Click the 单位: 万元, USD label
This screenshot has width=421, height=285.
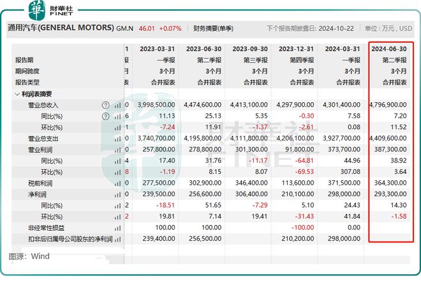[x=388, y=29]
